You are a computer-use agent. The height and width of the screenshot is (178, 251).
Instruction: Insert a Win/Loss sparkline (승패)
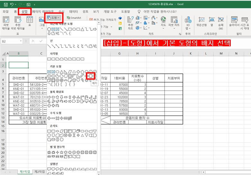(221, 23)
